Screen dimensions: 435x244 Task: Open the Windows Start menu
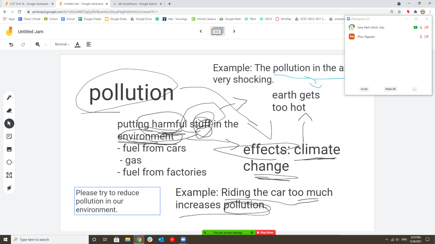5,240
